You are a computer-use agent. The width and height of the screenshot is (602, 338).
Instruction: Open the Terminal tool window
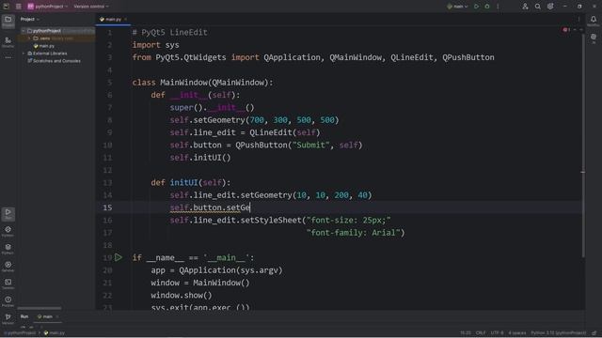8,284
